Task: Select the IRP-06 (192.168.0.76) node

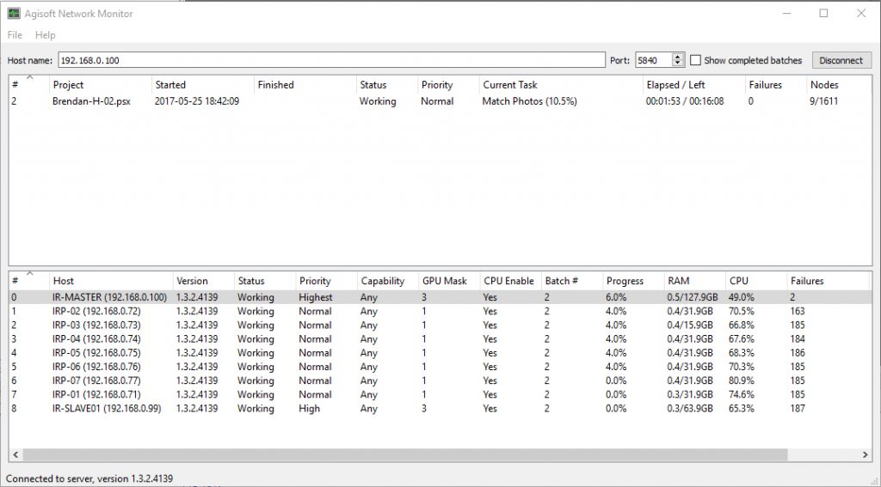Action: click(x=440, y=367)
